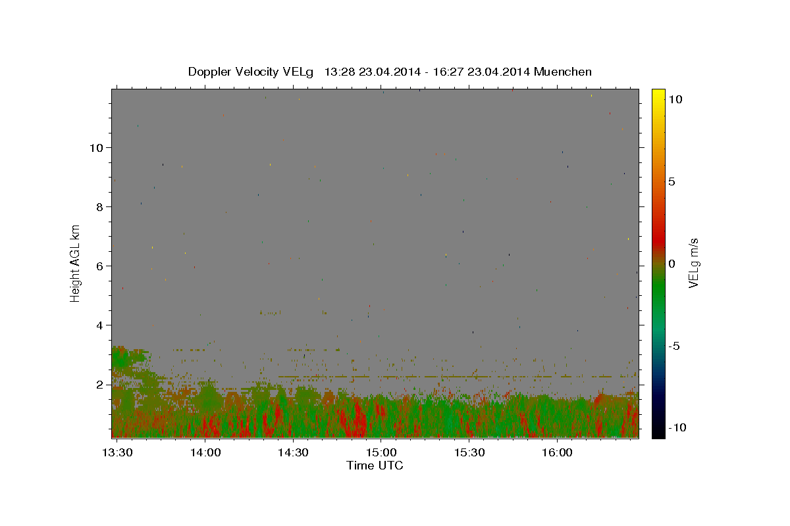790x526 pixels.
Task: Click the height axis '8' tick label
Action: [99, 206]
